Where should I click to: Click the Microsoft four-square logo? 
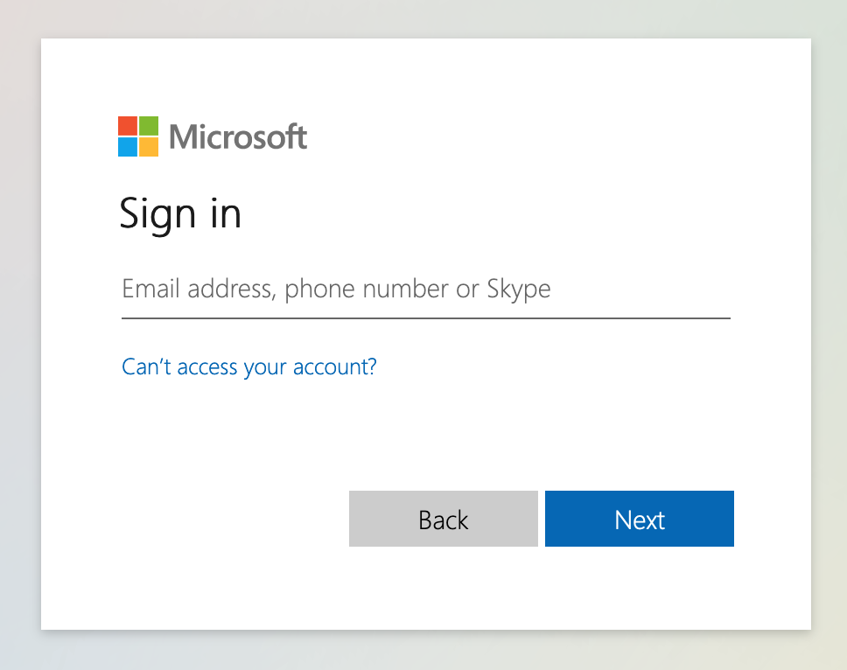138,136
